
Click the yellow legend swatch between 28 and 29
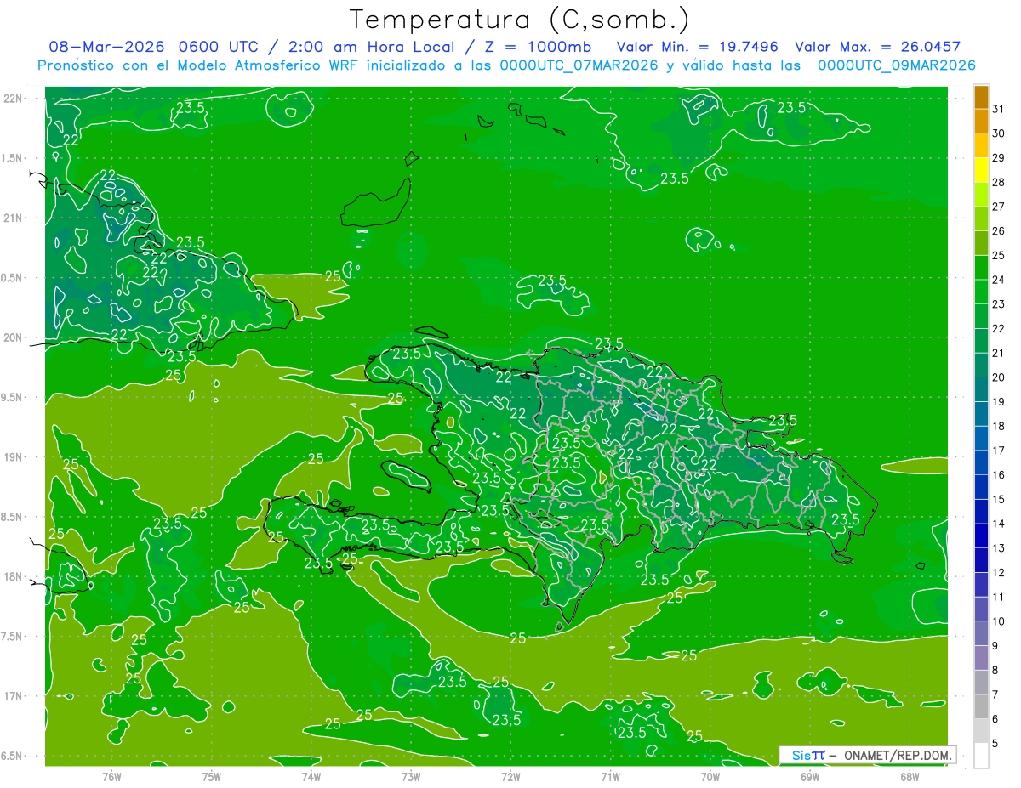[981, 169]
